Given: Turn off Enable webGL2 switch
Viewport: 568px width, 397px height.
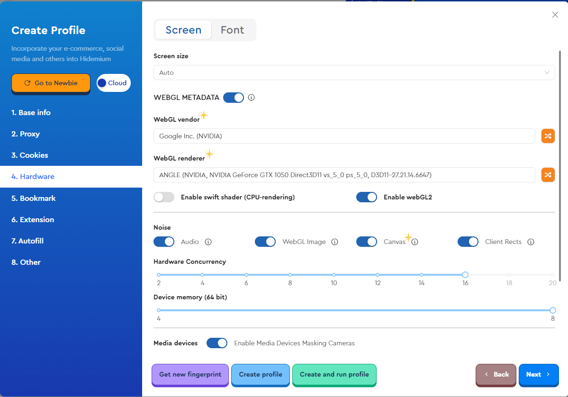Looking at the screenshot, I should pos(366,197).
